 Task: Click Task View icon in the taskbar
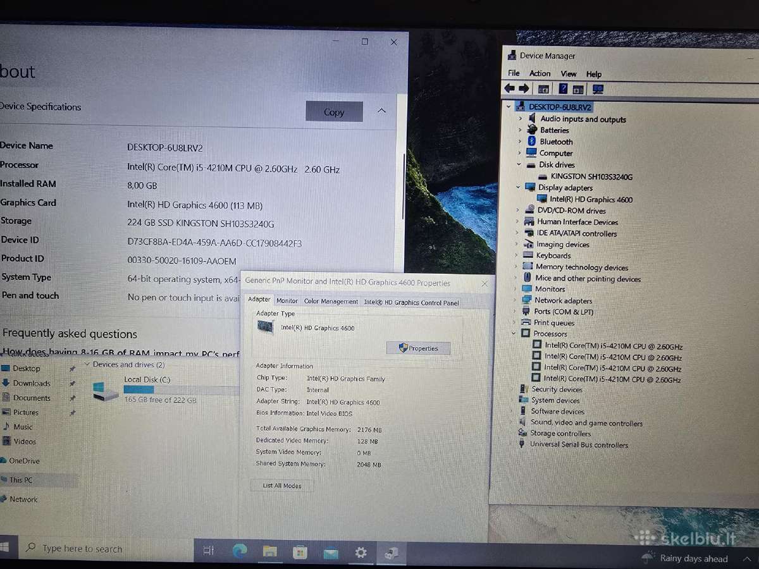(209, 551)
